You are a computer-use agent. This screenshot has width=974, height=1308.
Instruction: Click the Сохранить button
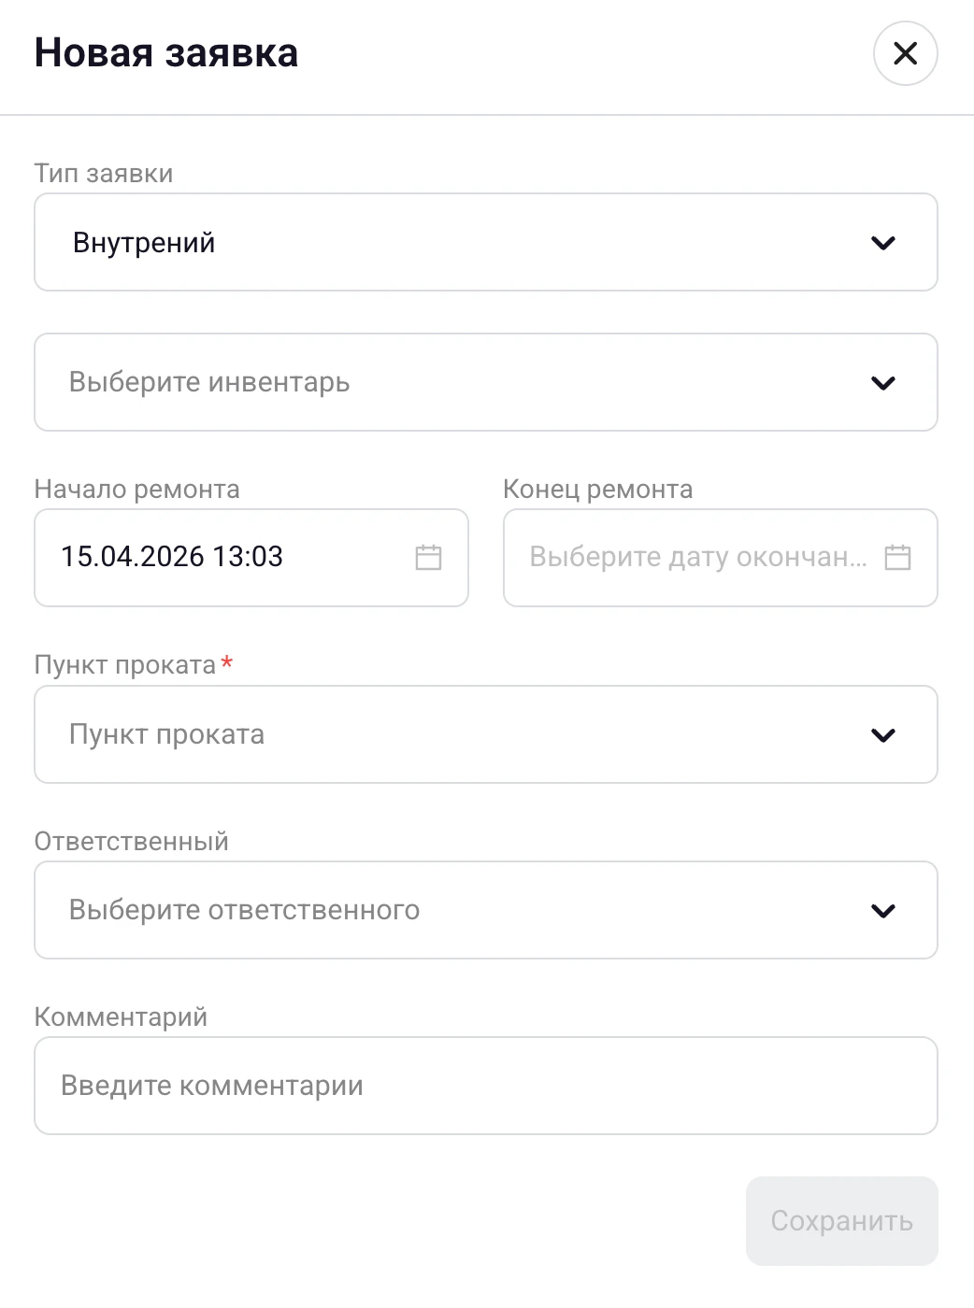pyautogui.click(x=840, y=1220)
